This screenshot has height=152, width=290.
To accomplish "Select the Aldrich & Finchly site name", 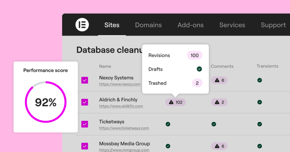I will coord(118,100).
